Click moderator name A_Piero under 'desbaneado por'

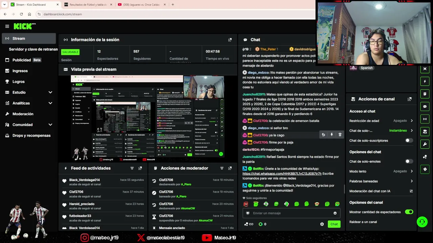186,184
